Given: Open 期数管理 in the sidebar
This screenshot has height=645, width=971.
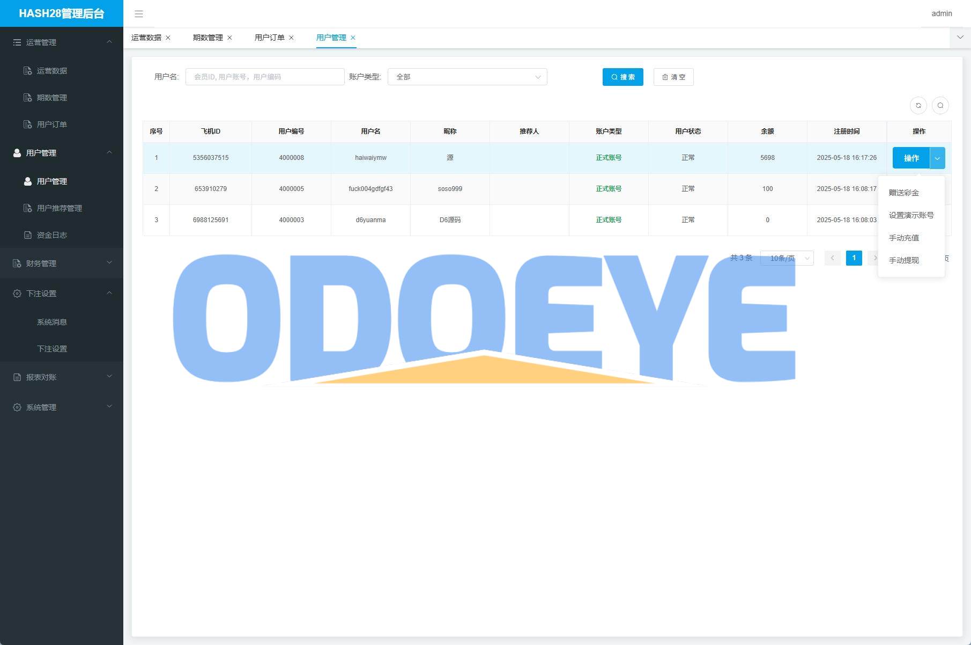Looking at the screenshot, I should (62, 97).
